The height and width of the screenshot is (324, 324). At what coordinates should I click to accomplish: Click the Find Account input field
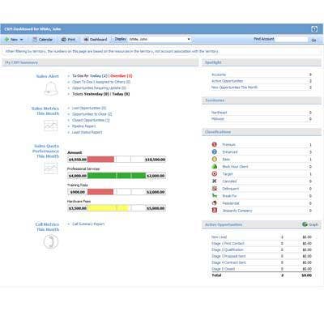(x=292, y=39)
